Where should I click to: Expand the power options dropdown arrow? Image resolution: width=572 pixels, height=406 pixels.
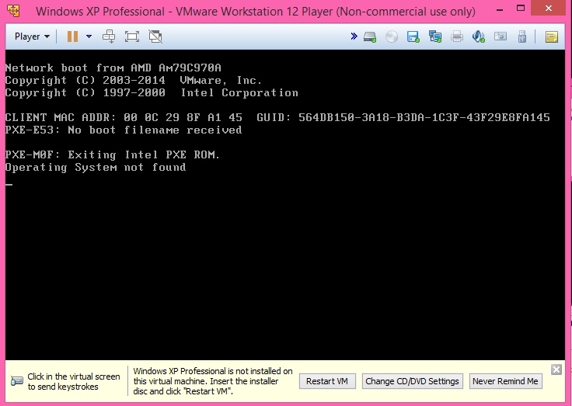point(89,36)
